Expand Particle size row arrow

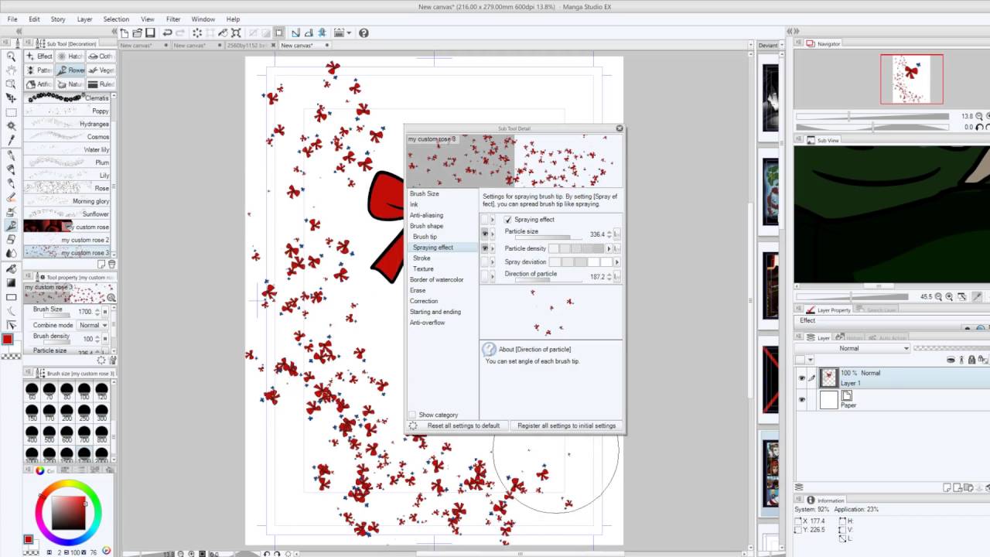coord(493,234)
